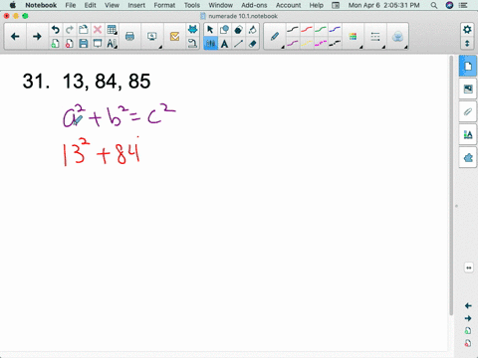Click the sidebar next page arrow
This screenshot has width=478, height=358.
468,318
